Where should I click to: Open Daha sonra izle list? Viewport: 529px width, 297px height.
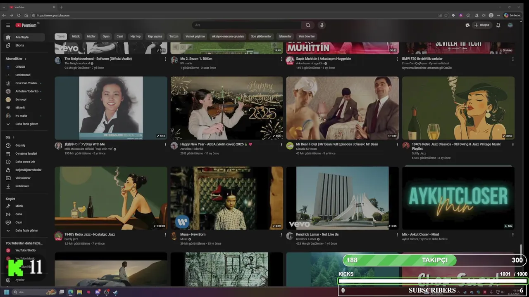click(25, 162)
